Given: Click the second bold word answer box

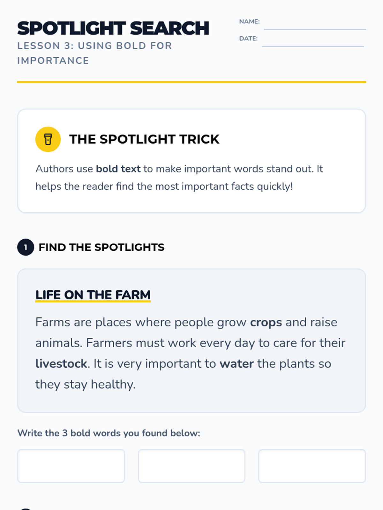Looking at the screenshot, I should tap(191, 466).
